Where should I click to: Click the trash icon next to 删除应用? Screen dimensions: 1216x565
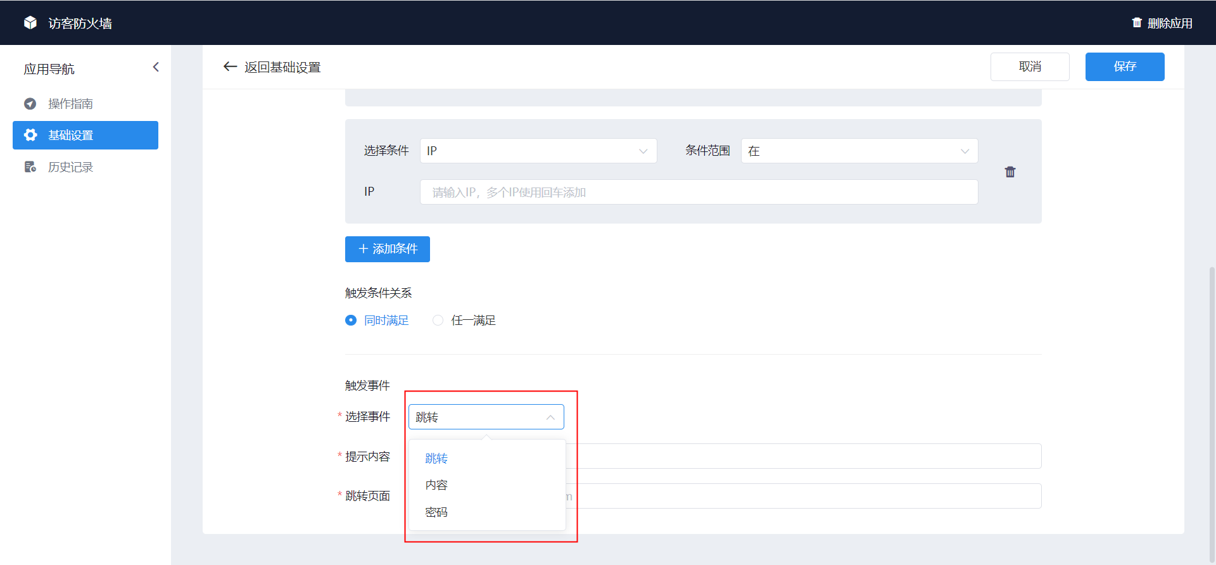[1137, 23]
